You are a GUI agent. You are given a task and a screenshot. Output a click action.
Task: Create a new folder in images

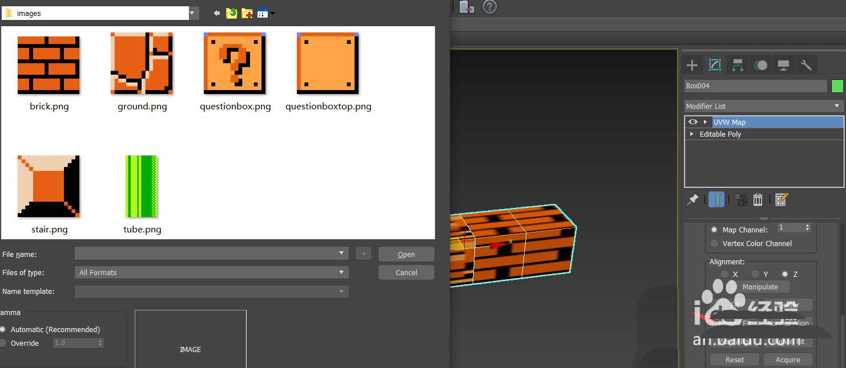[247, 13]
